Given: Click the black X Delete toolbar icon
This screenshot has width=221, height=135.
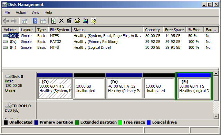Looking at the screenshot, I should click(x=61, y=21).
